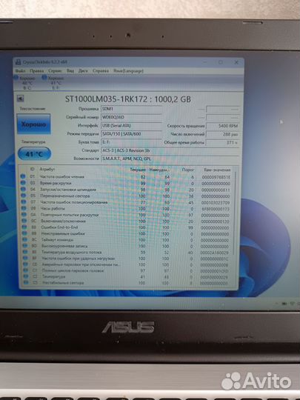Click the Wi-Fi icon in system tray
Image resolution: width=300 pixels, height=400 pixels.
tap(293, 303)
